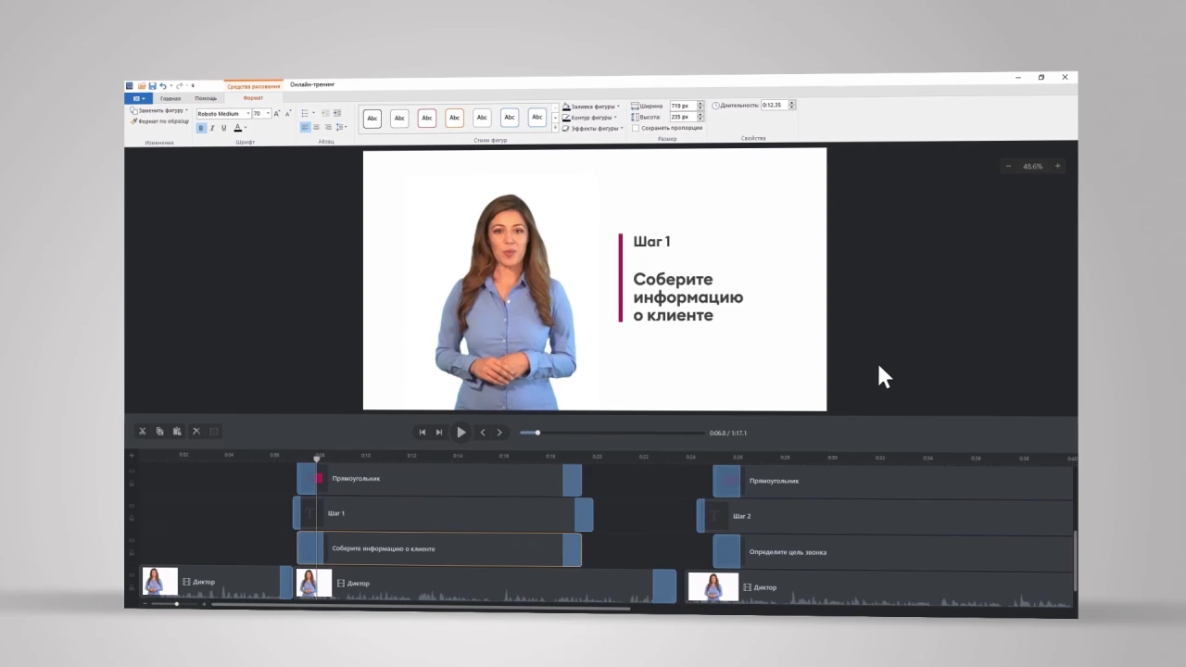Select the first Прямоугольник clip on timeline
Image resolution: width=1186 pixels, height=667 pixels.
point(439,479)
